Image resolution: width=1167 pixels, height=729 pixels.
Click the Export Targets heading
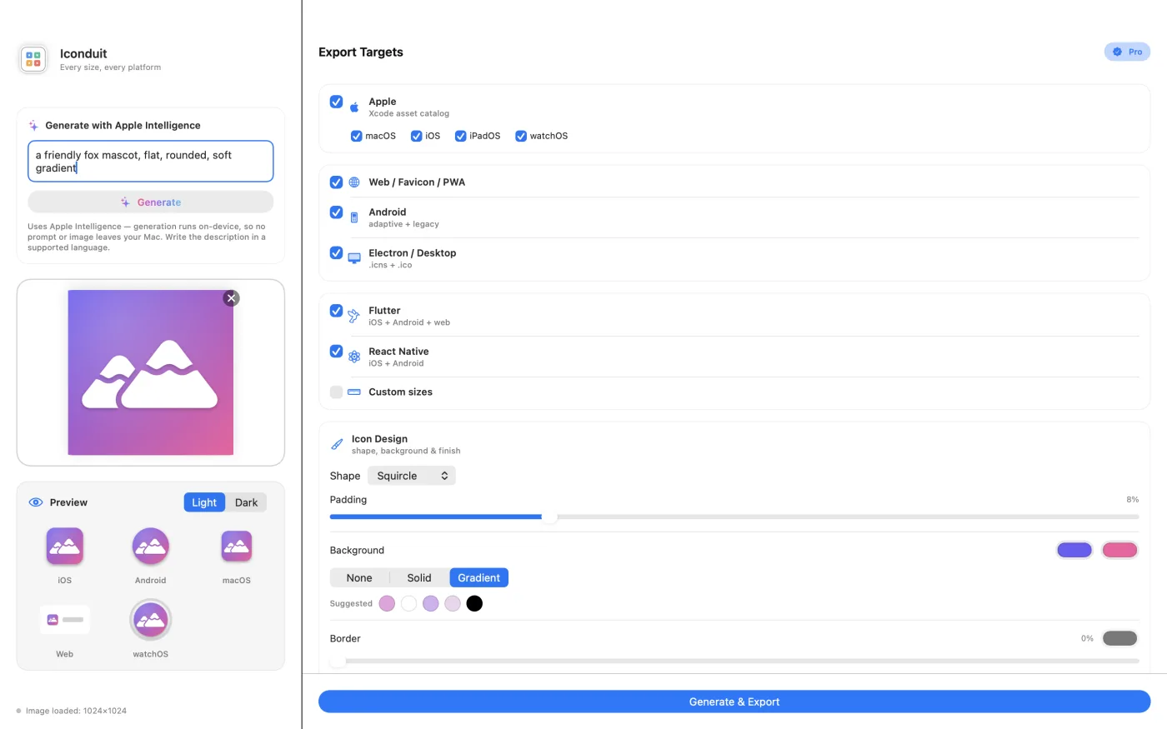pos(361,52)
